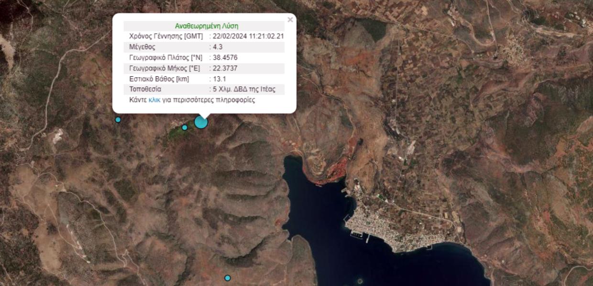The width and height of the screenshot is (593, 286).
Task: Click the 'Χρόνος Γέννησης [GMT]' label
Action: click(166, 37)
